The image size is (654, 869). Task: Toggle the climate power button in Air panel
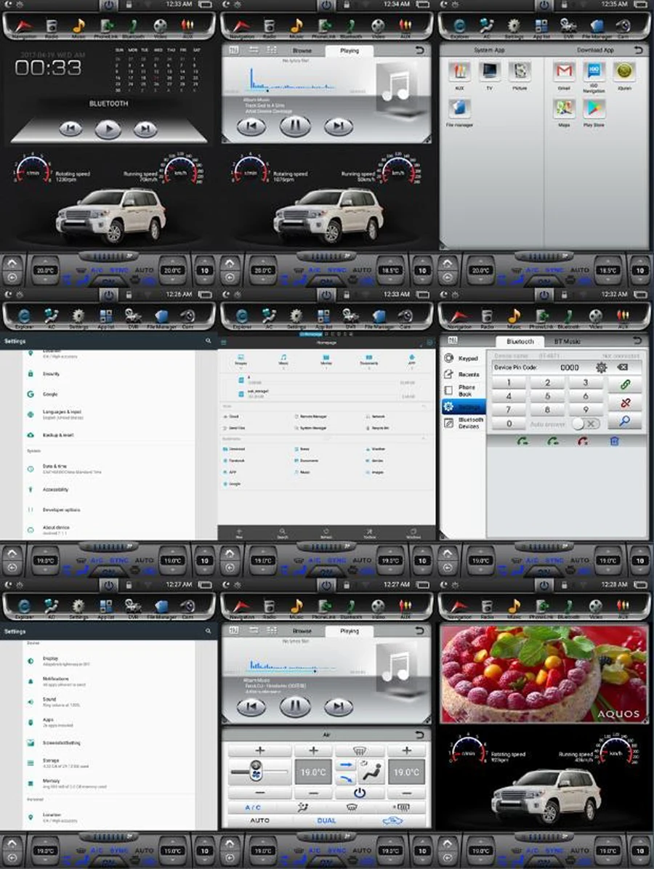359,793
